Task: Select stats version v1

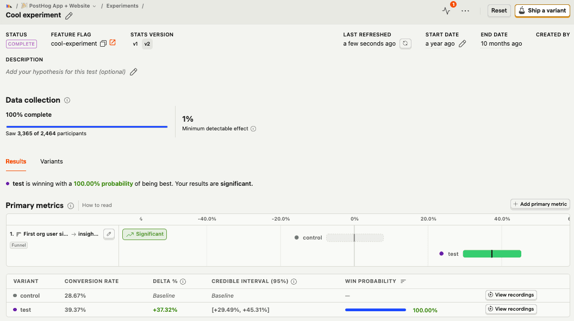Action: [x=135, y=44]
